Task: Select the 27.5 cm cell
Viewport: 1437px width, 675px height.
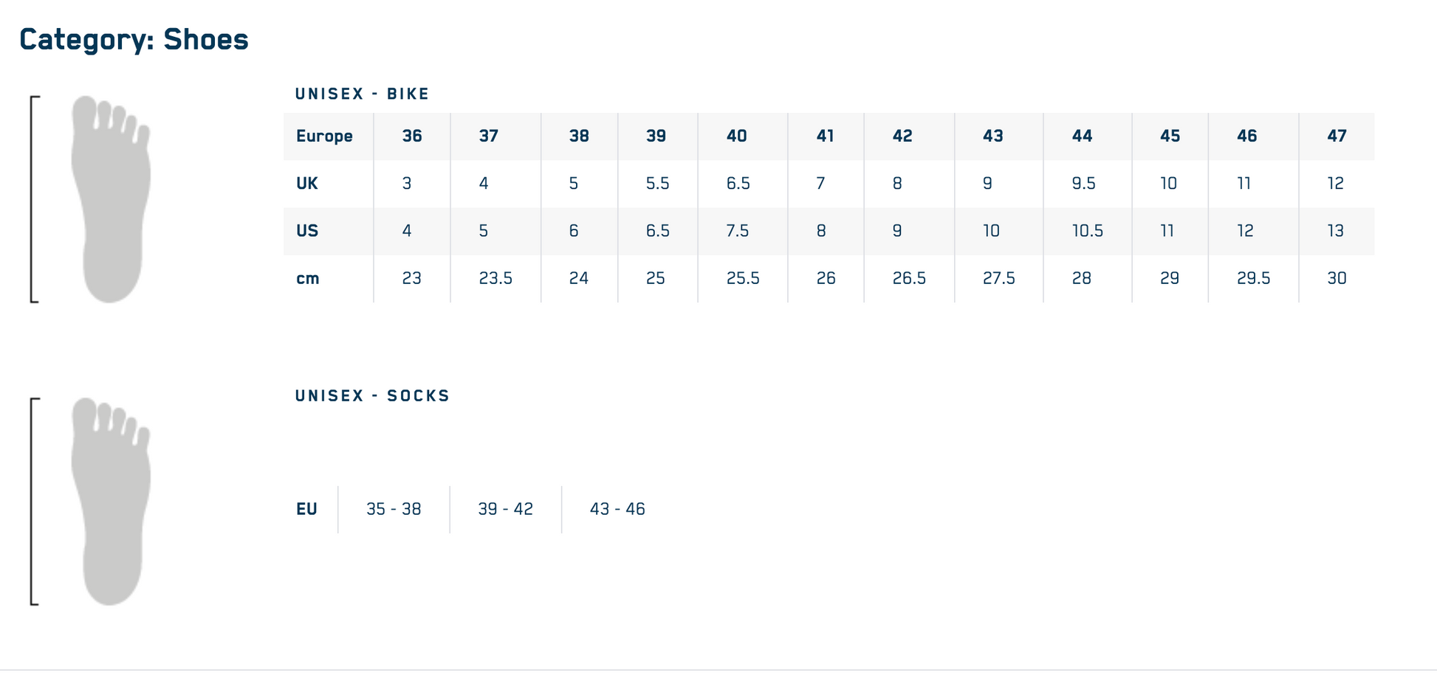Action: click(998, 279)
